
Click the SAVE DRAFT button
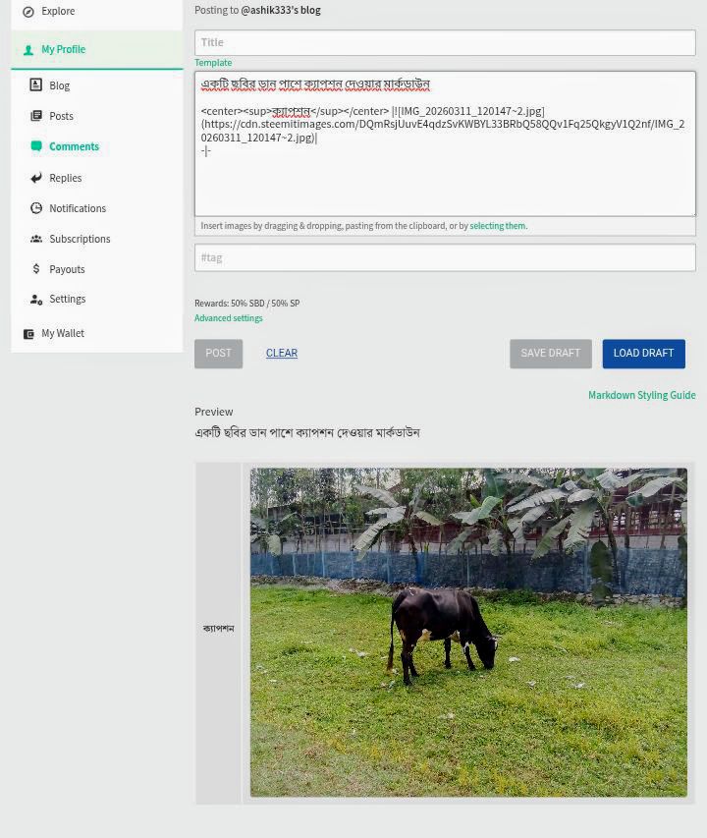[551, 354]
